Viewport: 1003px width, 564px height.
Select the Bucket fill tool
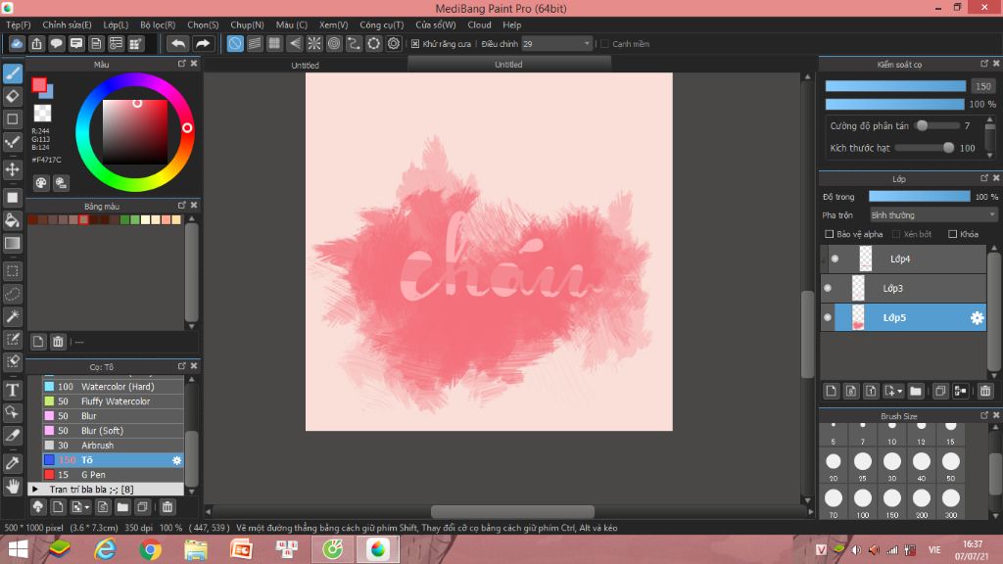pyautogui.click(x=13, y=220)
